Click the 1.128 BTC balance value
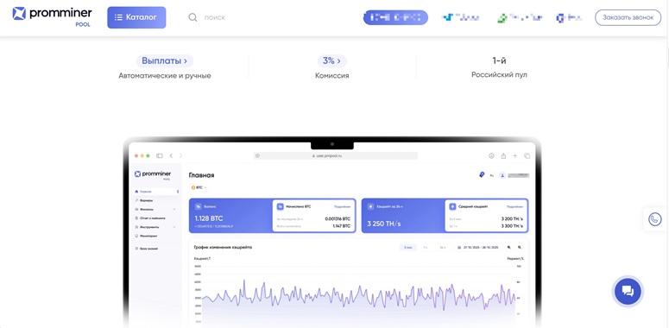The image size is (669, 328). pyautogui.click(x=209, y=218)
